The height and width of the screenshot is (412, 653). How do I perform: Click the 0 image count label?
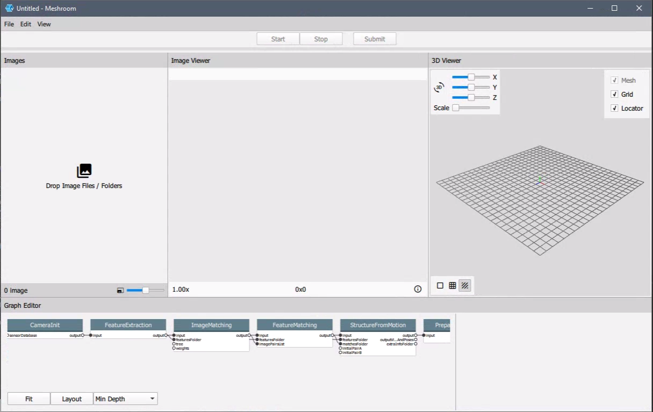tap(16, 291)
